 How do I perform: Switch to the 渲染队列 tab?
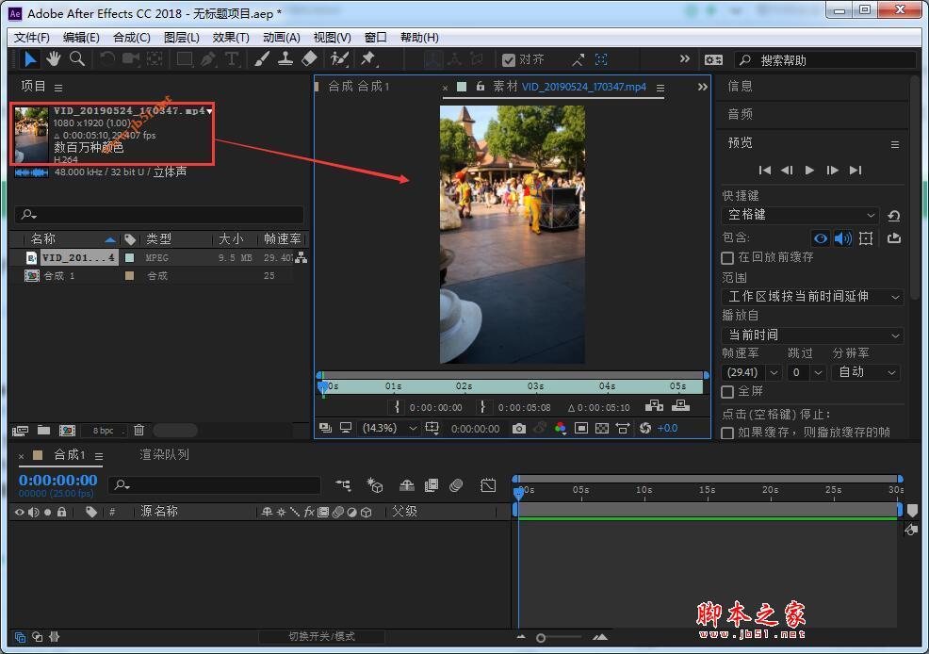164,455
